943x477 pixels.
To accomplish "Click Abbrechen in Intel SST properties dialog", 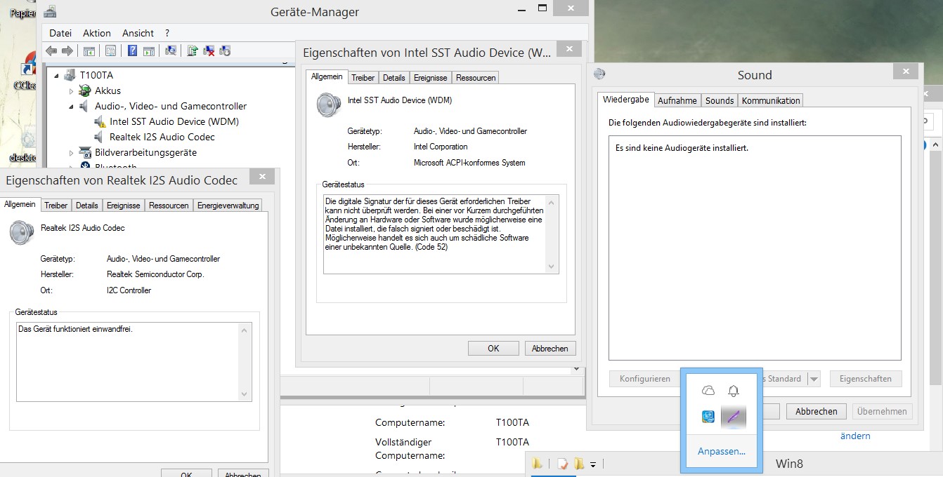I will 549,348.
